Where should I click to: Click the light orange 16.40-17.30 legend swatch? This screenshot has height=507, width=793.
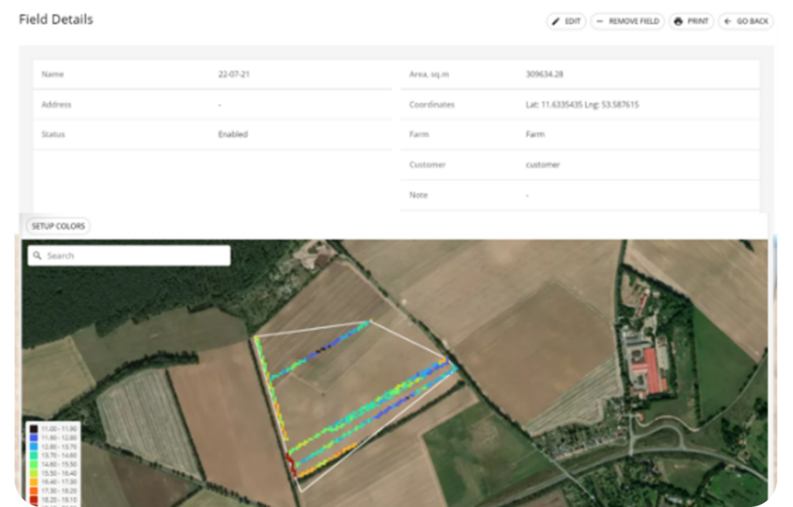pos(33,481)
